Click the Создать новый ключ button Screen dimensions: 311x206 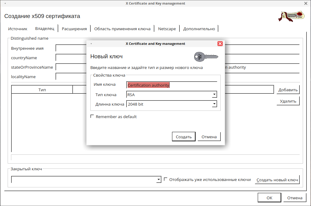pyautogui.click(x=277, y=180)
